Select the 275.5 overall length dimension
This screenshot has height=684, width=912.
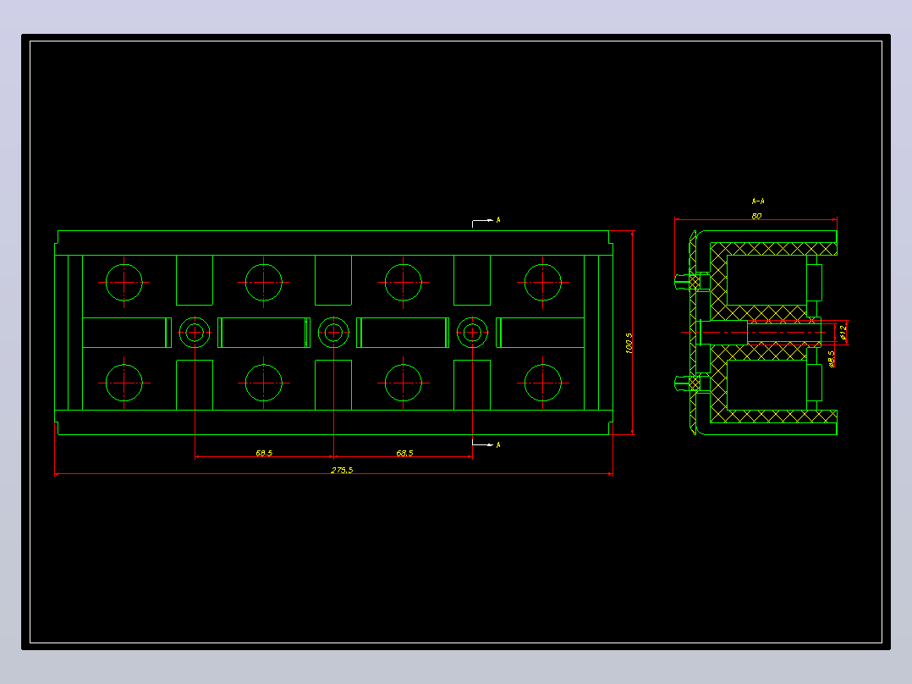pyautogui.click(x=342, y=470)
